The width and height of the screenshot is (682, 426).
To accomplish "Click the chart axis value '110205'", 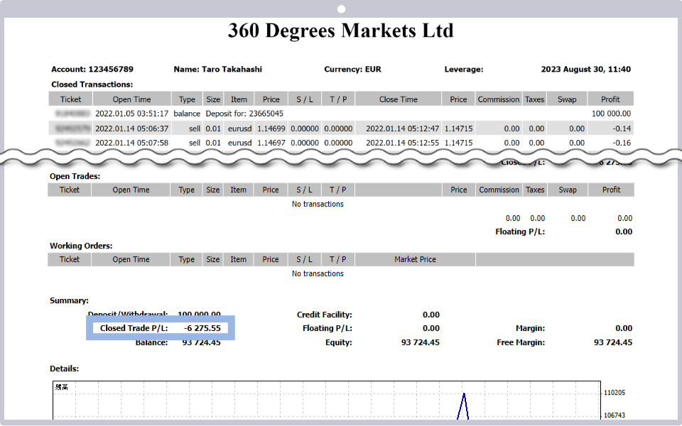I will coord(614,393).
